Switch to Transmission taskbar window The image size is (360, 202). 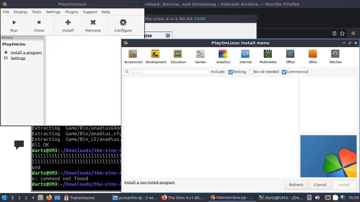pos(80,198)
